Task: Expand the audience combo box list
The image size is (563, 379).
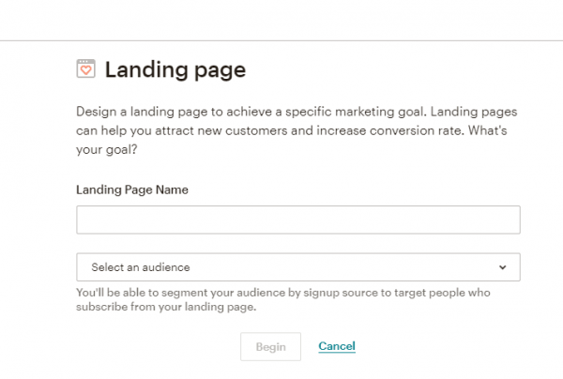Action: tap(297, 267)
